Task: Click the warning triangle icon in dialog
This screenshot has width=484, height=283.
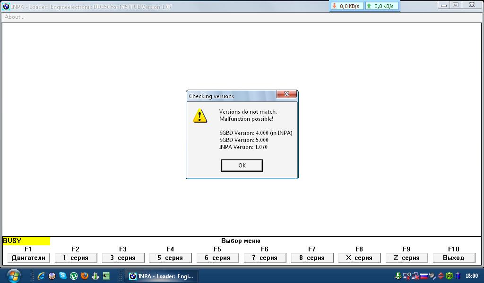Action: (200, 116)
